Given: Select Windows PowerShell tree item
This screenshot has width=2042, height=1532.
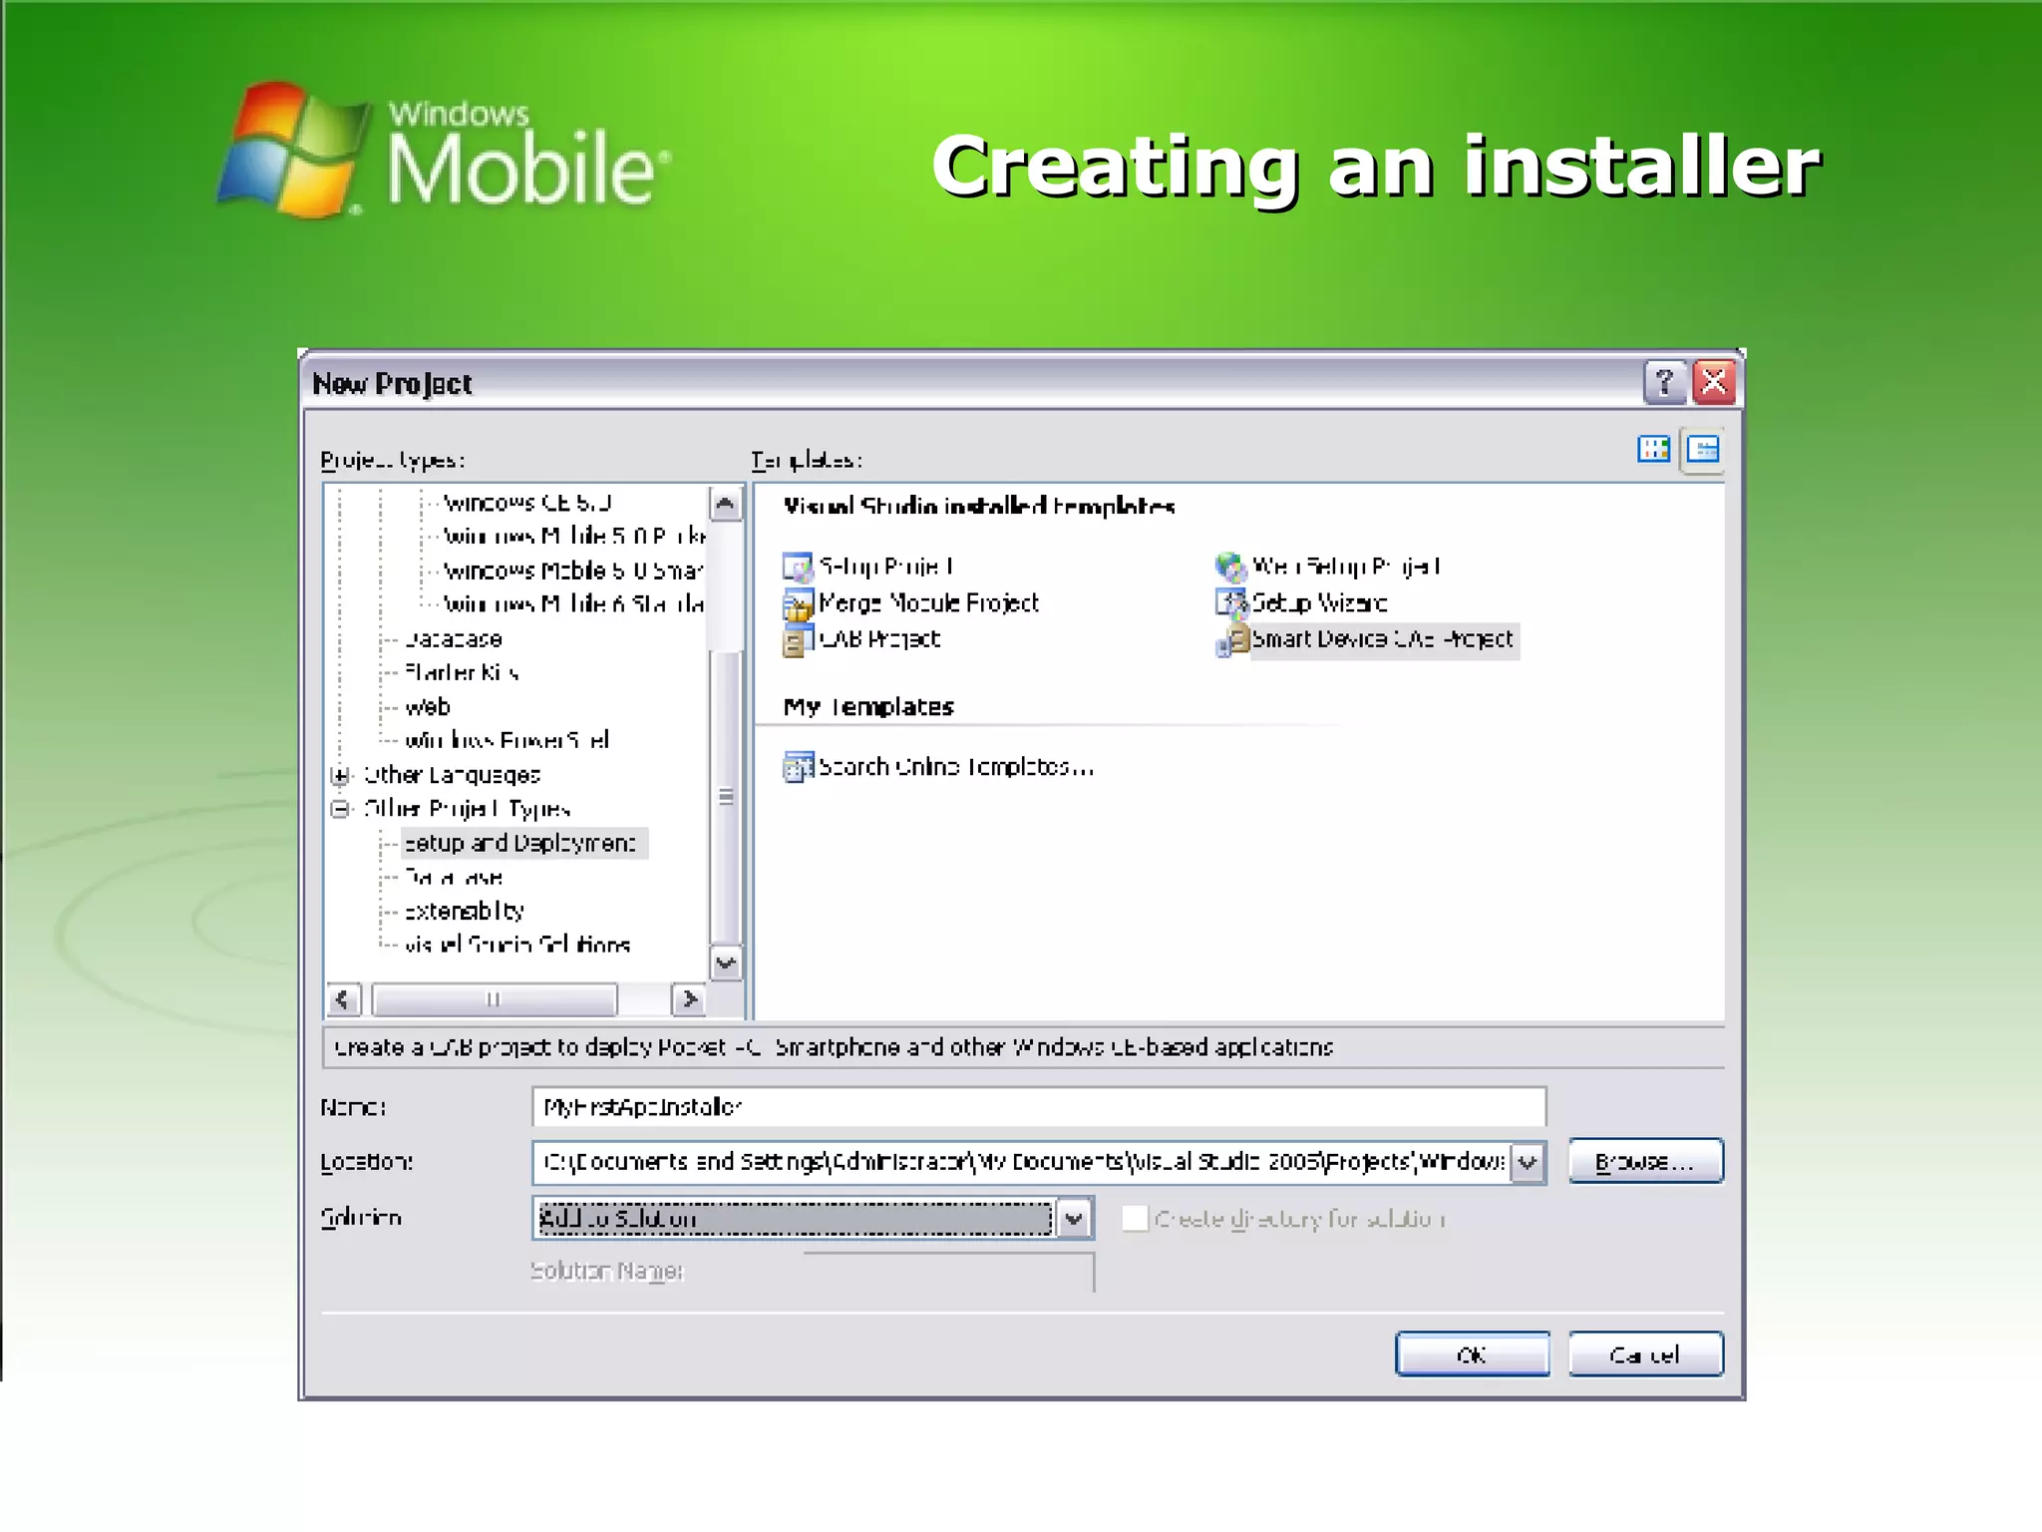Looking at the screenshot, I should click(x=507, y=741).
